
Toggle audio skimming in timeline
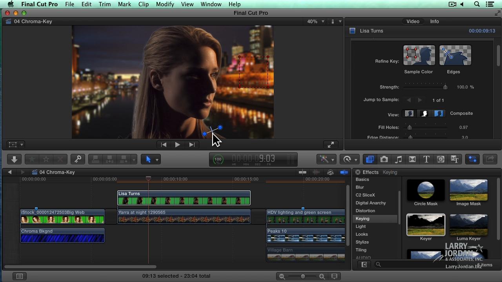click(316, 172)
